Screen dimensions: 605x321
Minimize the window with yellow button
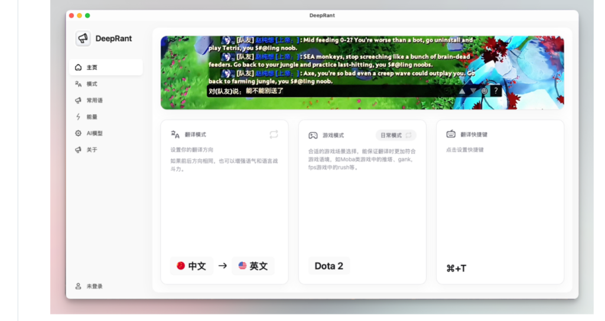click(80, 15)
